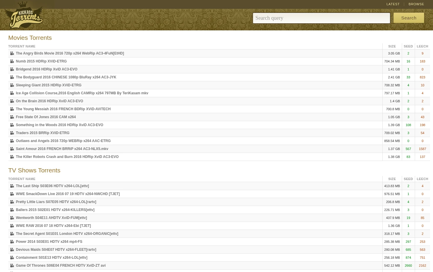Open On the Brain 2016 HDRip torrent

pos(49,101)
